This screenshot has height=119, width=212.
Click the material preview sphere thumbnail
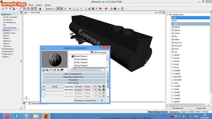click(x=54, y=59)
